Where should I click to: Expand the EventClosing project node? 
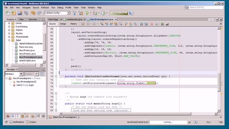click(x=9, y=27)
